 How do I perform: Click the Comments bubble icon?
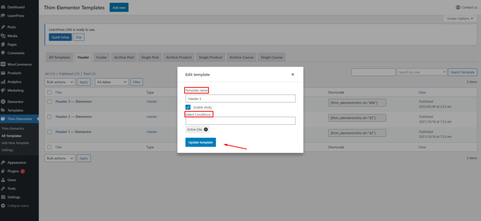(x=3, y=53)
